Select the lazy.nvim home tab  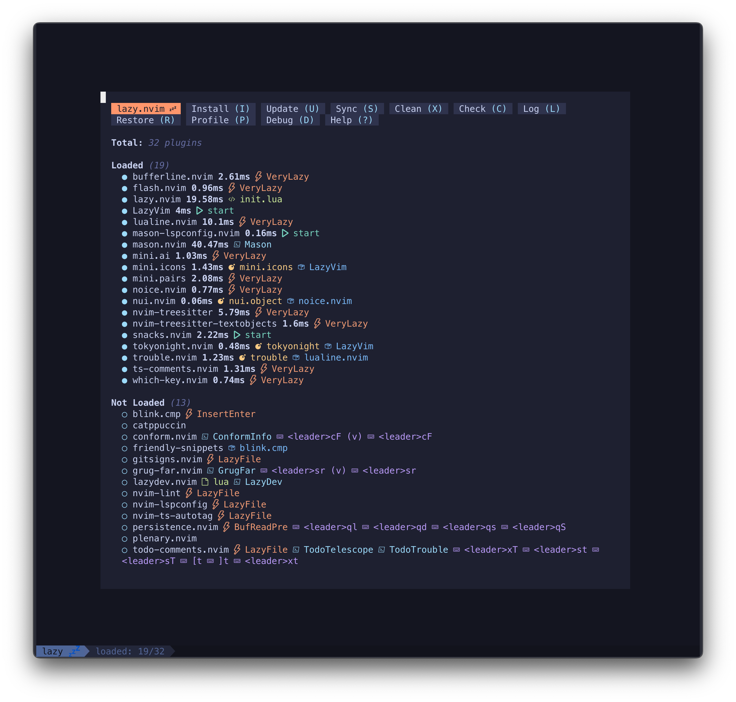[145, 109]
